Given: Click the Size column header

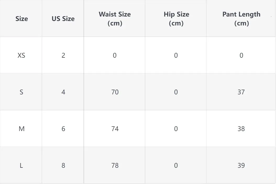Looking at the screenshot, I should pyautogui.click(x=21, y=19).
